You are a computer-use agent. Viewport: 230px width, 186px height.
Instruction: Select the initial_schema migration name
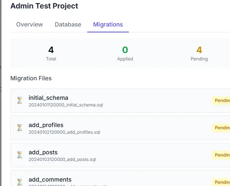(x=49, y=98)
